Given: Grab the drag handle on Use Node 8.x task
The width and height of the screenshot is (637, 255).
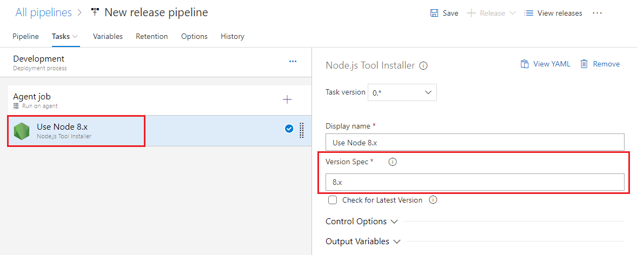Looking at the screenshot, I should point(302,130).
